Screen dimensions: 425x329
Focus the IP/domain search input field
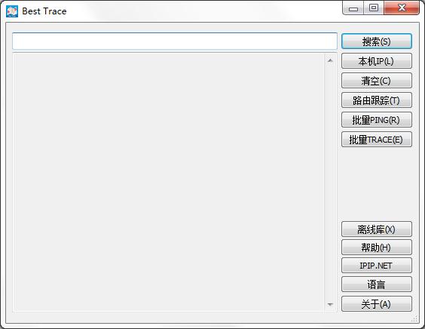[175, 42]
